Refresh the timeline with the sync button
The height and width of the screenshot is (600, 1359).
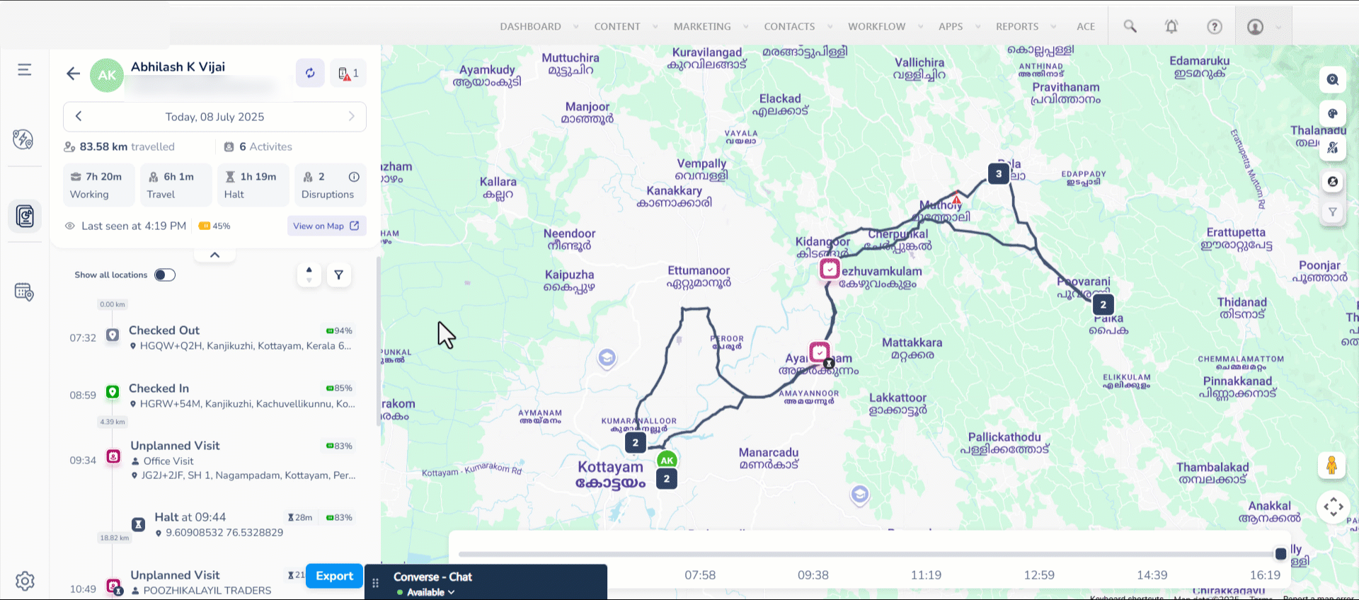click(x=310, y=73)
